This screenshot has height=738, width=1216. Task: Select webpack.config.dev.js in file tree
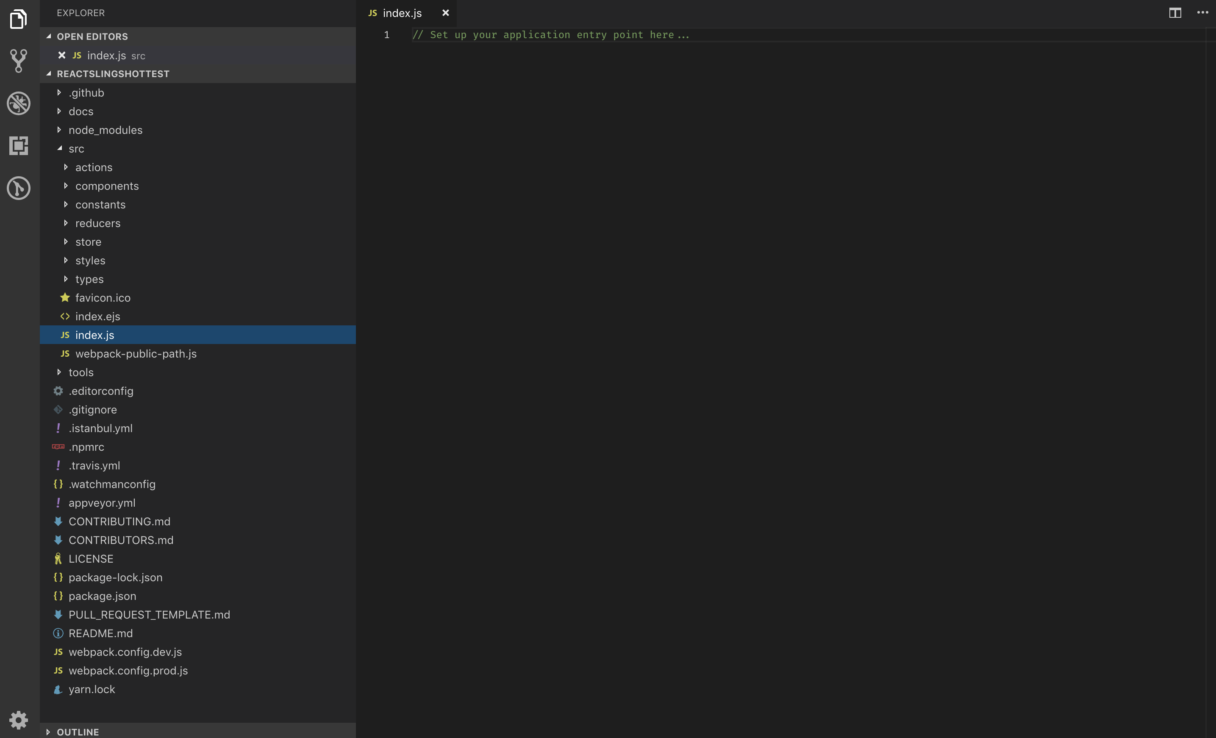coord(125,651)
